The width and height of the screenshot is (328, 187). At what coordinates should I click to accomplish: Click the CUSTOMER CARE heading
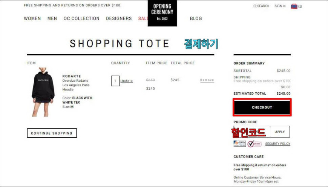click(248, 157)
